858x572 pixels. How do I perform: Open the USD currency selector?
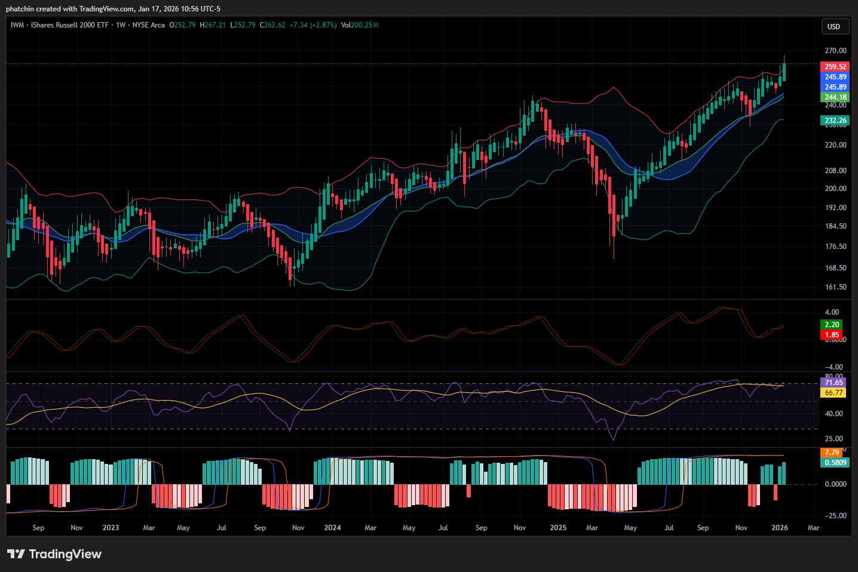(834, 26)
